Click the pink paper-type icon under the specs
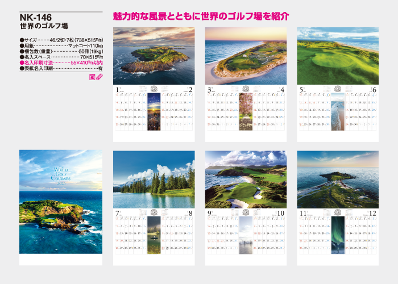 coord(92,77)
